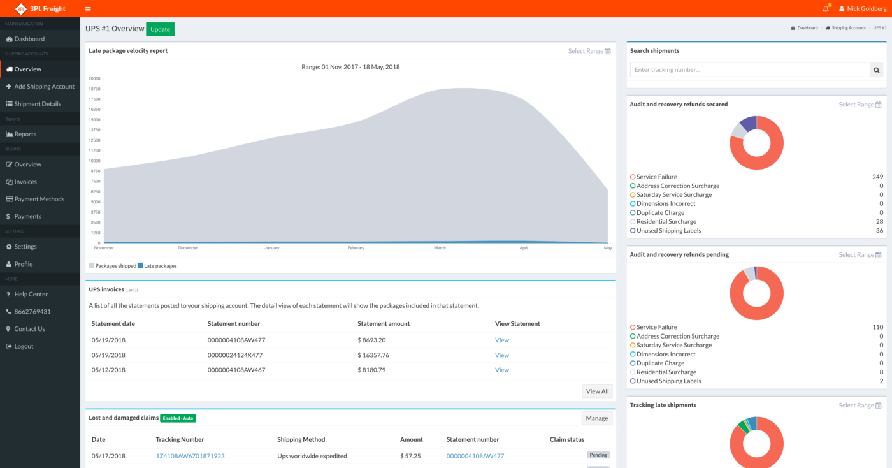The image size is (892, 468).
Task: Click the Ups worldwide expedited shipping method
Action: point(312,456)
